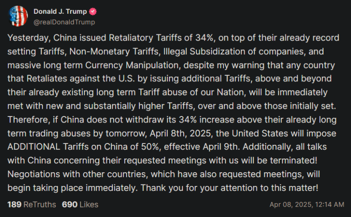Viewport: 351px width, 217px height.
Task: Click "April 9th" in the post
Action: pos(221,147)
